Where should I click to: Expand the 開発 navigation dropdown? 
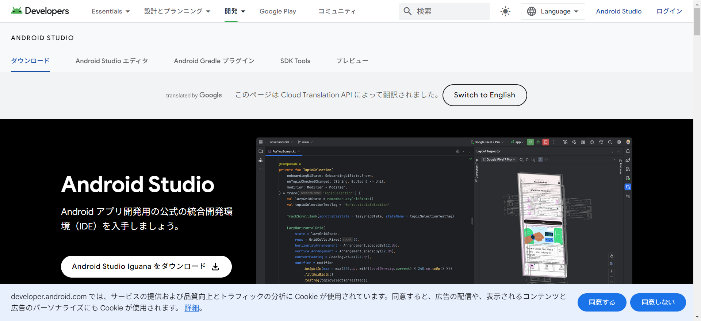(x=234, y=11)
